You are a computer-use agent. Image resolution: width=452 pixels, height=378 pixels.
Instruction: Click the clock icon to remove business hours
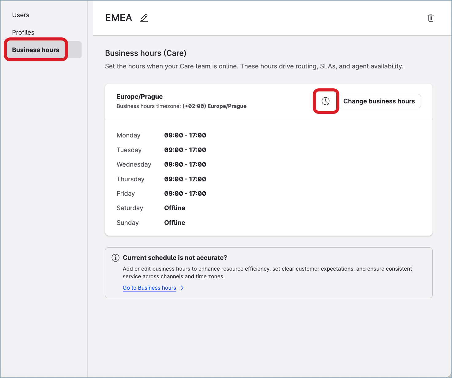pyautogui.click(x=325, y=101)
